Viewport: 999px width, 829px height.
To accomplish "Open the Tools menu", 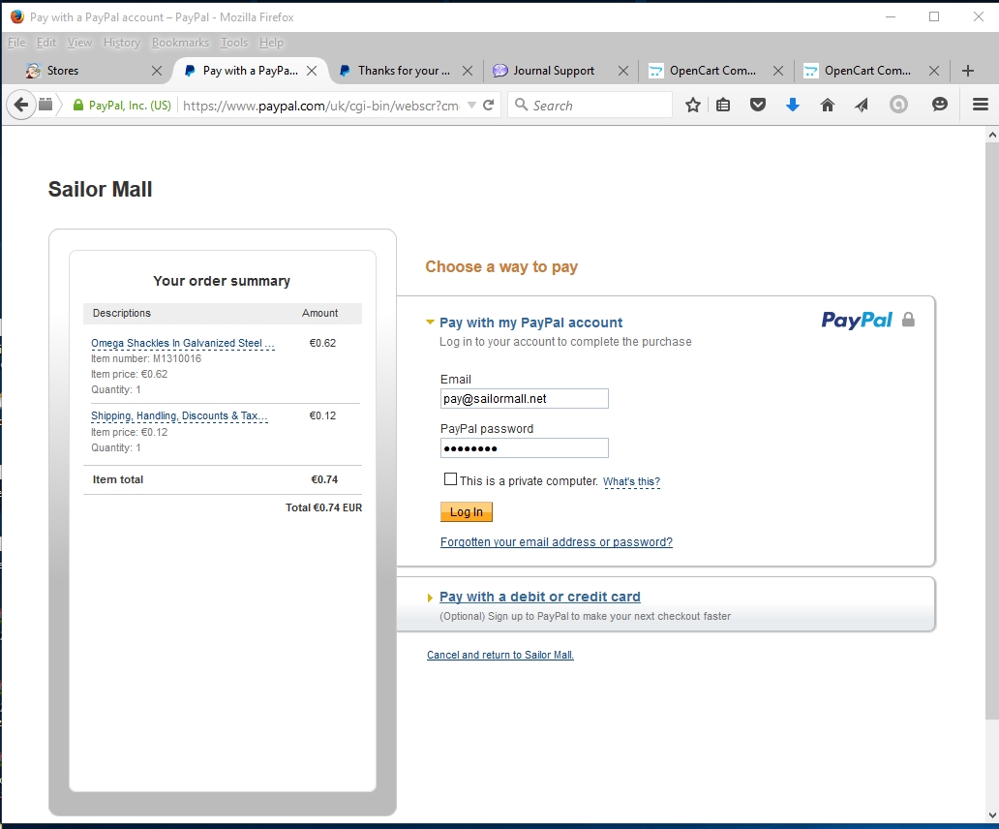I will click(234, 43).
